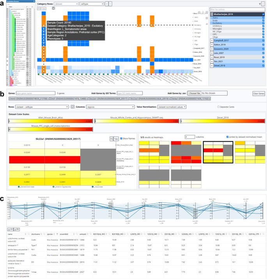This screenshot has height=279, width=267.
Task: Expand the Yao_2021 group
Action: (x=212, y=61)
